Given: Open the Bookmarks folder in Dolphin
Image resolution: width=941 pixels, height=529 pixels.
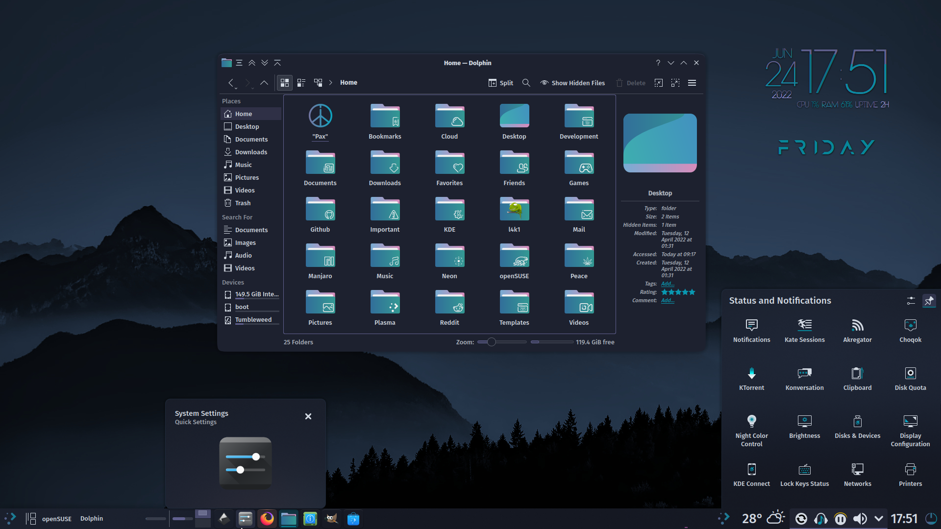Looking at the screenshot, I should click(x=385, y=121).
